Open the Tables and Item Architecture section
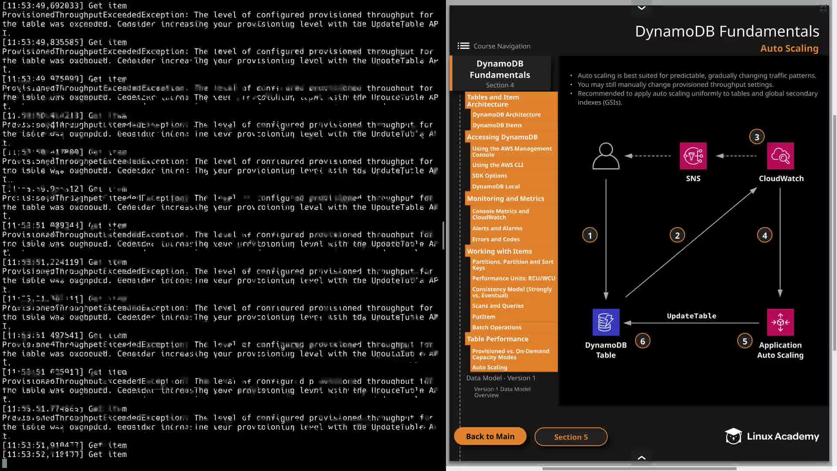Image resolution: width=837 pixels, height=471 pixels. (x=493, y=101)
